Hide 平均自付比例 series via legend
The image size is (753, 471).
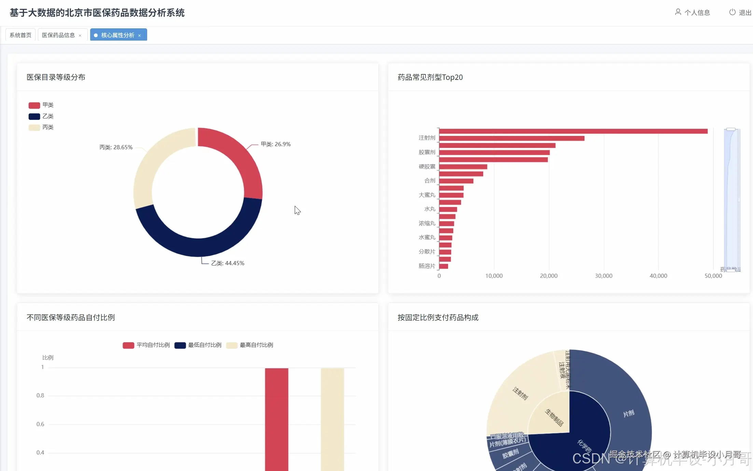point(128,345)
